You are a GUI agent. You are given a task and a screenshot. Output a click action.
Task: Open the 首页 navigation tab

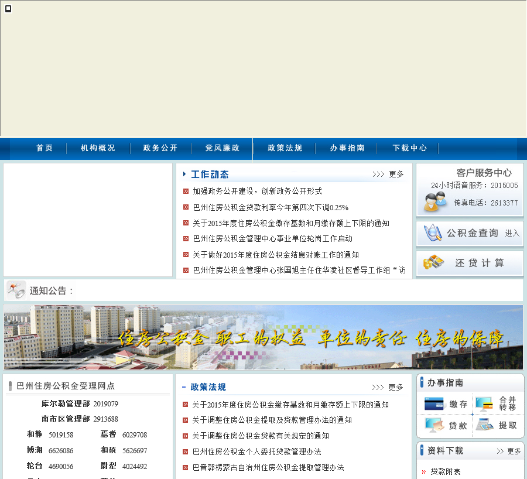(x=45, y=148)
